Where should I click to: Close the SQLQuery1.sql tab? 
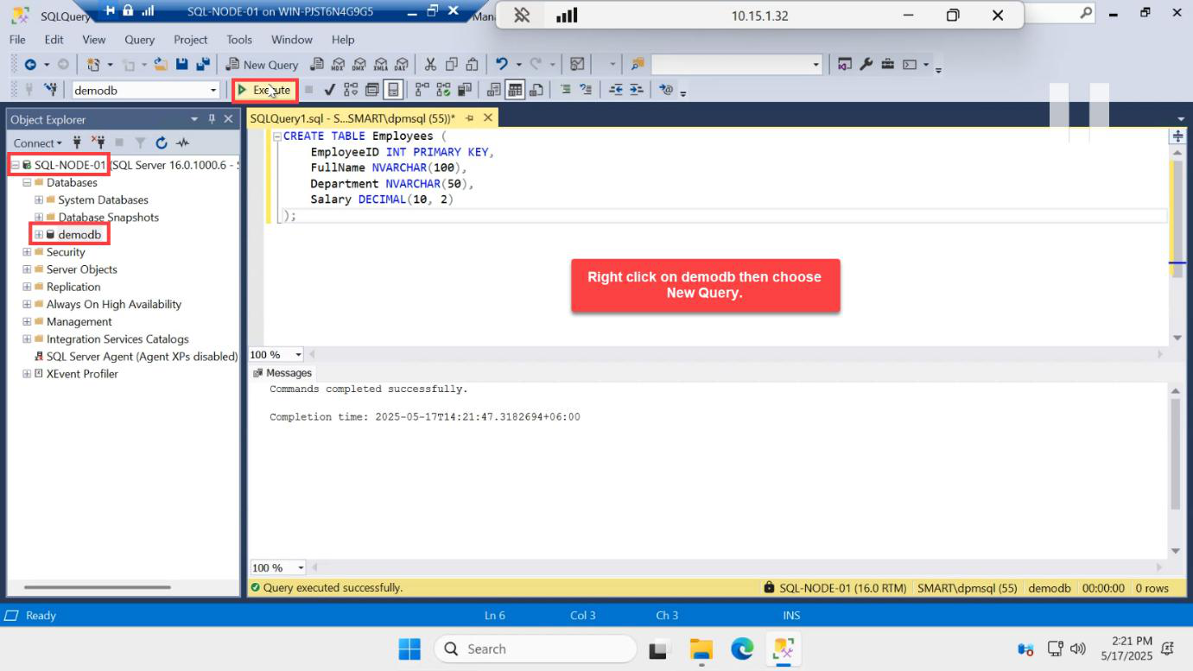coord(488,118)
